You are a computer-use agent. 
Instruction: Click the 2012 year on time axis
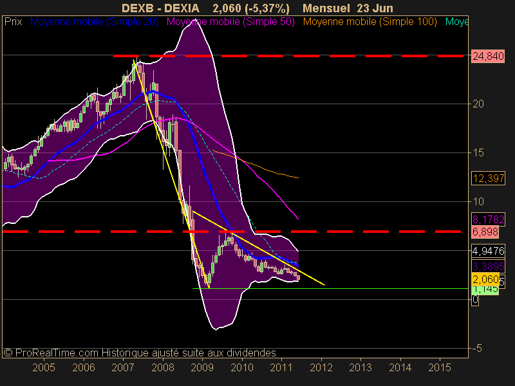click(321, 367)
